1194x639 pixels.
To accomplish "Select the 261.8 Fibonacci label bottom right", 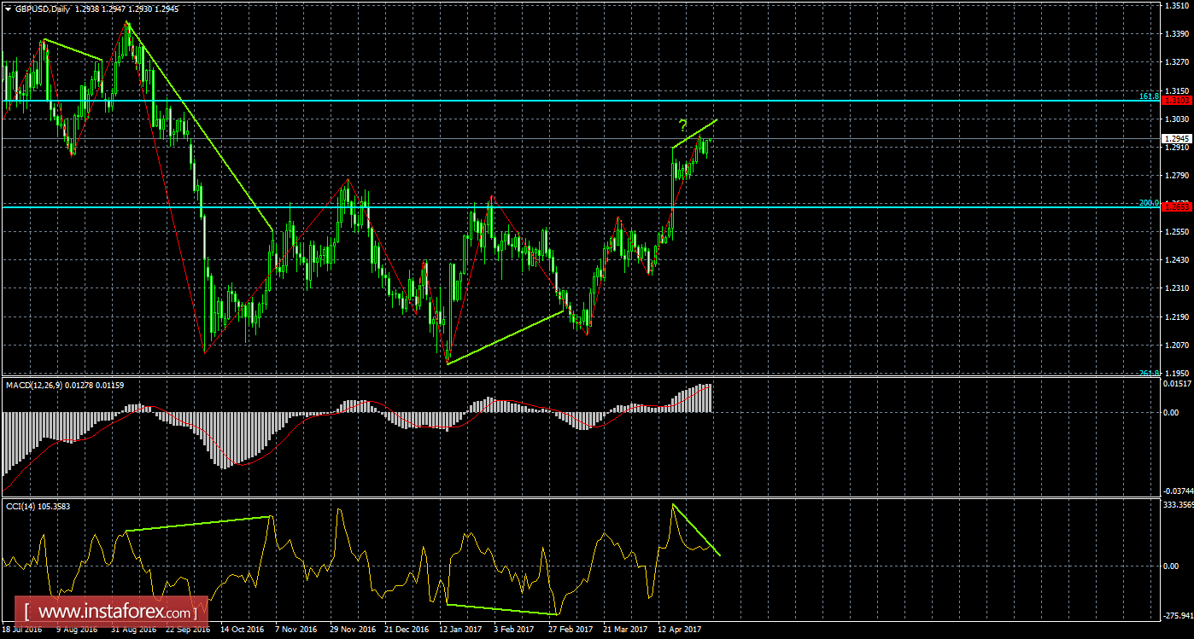I will (x=1149, y=373).
